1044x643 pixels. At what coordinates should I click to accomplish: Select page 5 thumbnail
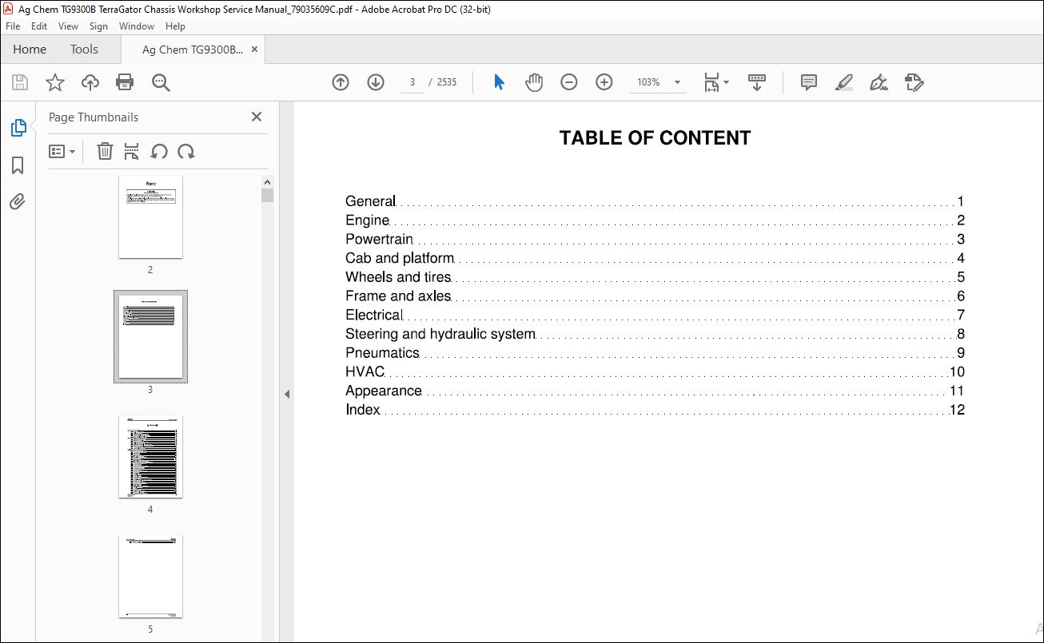coord(150,576)
